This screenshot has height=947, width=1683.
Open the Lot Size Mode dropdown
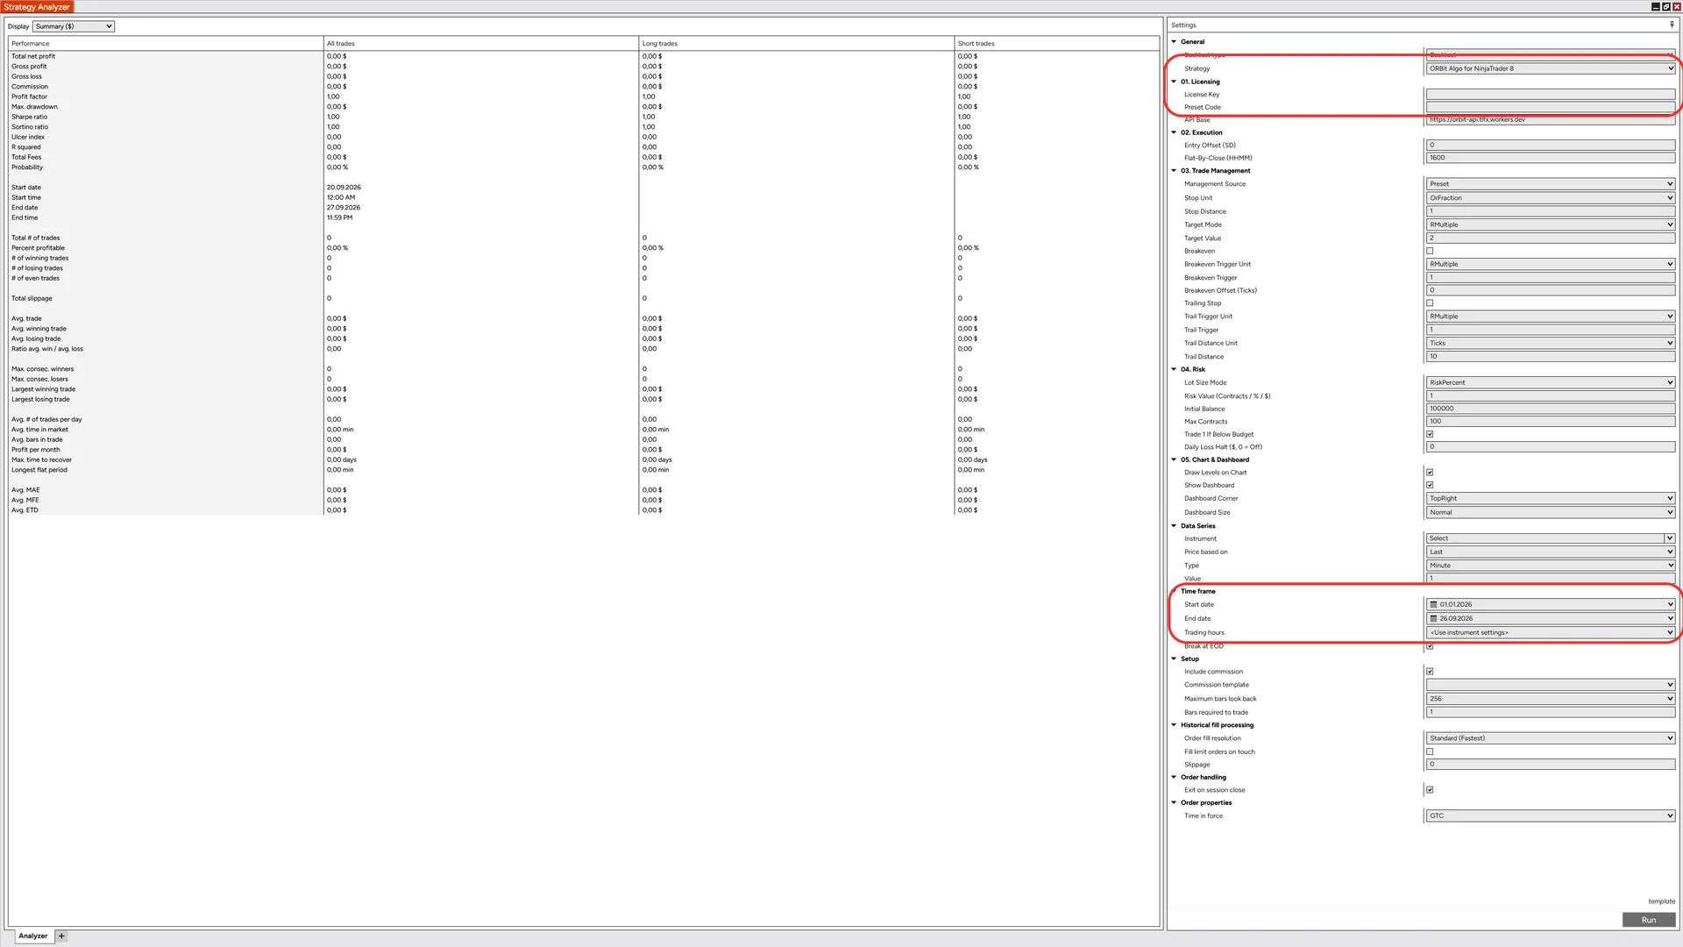tap(1551, 382)
